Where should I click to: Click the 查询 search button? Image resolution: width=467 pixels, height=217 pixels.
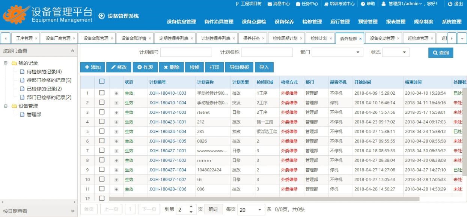pyautogui.click(x=440, y=53)
